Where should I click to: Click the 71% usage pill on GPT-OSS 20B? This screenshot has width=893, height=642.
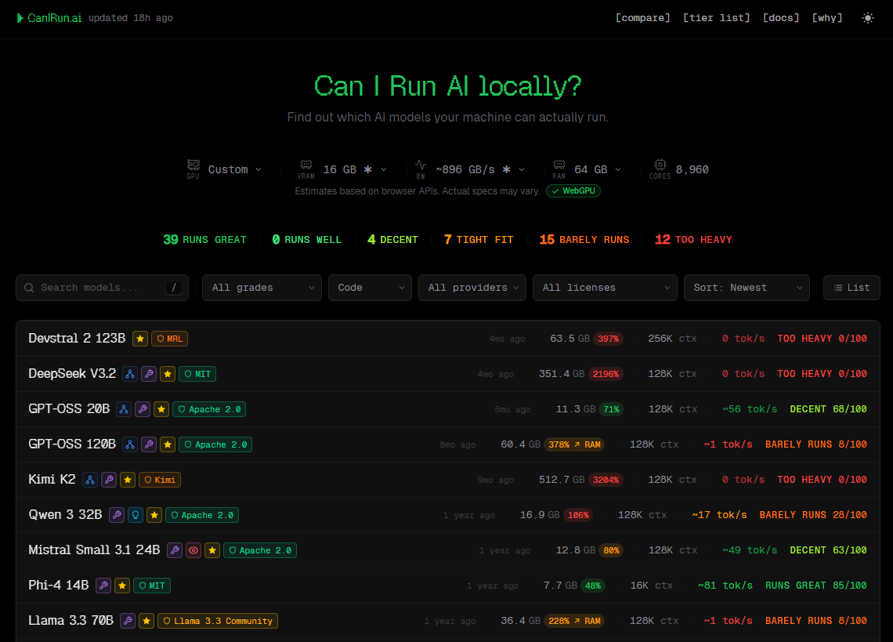[611, 409]
